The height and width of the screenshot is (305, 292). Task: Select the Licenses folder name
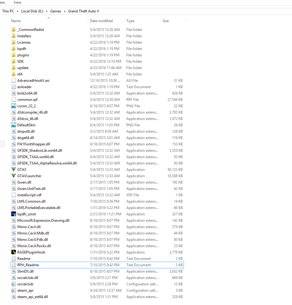[24, 42]
